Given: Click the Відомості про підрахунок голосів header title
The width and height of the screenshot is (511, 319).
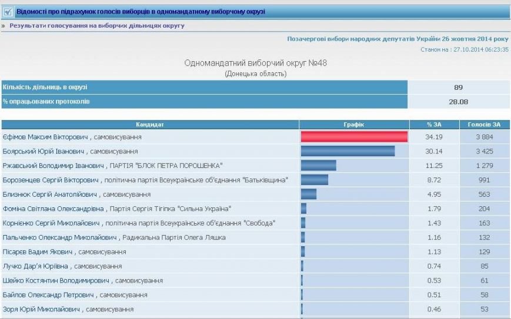Looking at the screenshot, I should point(141,12).
